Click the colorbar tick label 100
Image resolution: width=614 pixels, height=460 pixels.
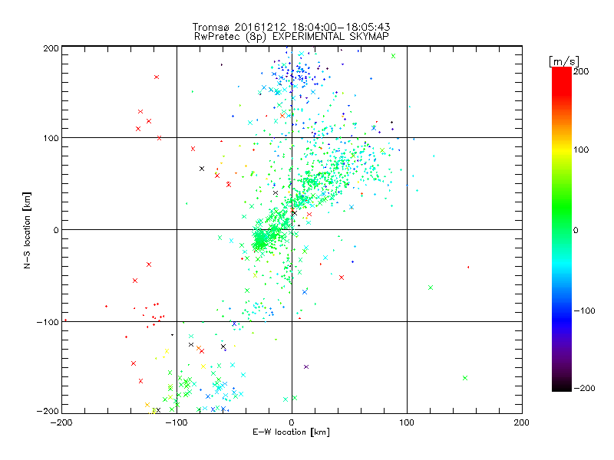[x=581, y=149]
